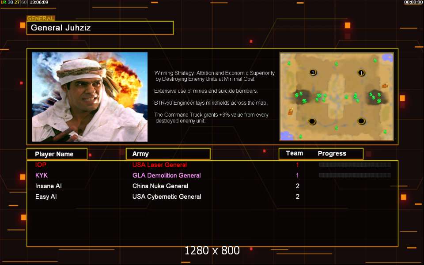The height and width of the screenshot is (265, 424).
Task: Select the orange base icon at minimap's right edge
Action: click(385, 85)
